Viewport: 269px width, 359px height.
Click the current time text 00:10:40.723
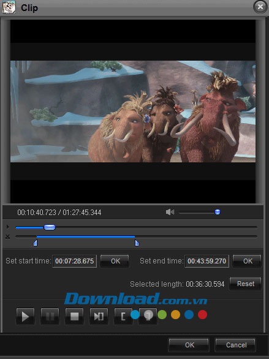(x=37, y=213)
